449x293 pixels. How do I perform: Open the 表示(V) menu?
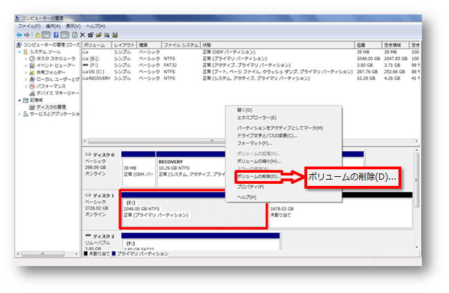click(x=73, y=26)
